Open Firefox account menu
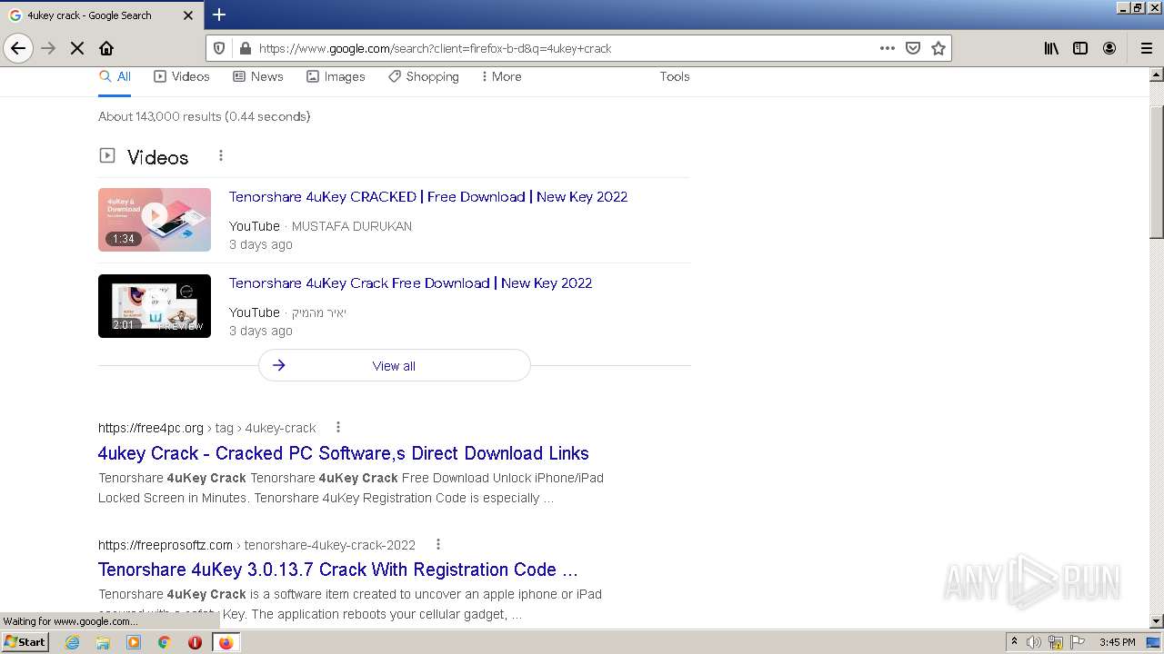 pyautogui.click(x=1109, y=48)
